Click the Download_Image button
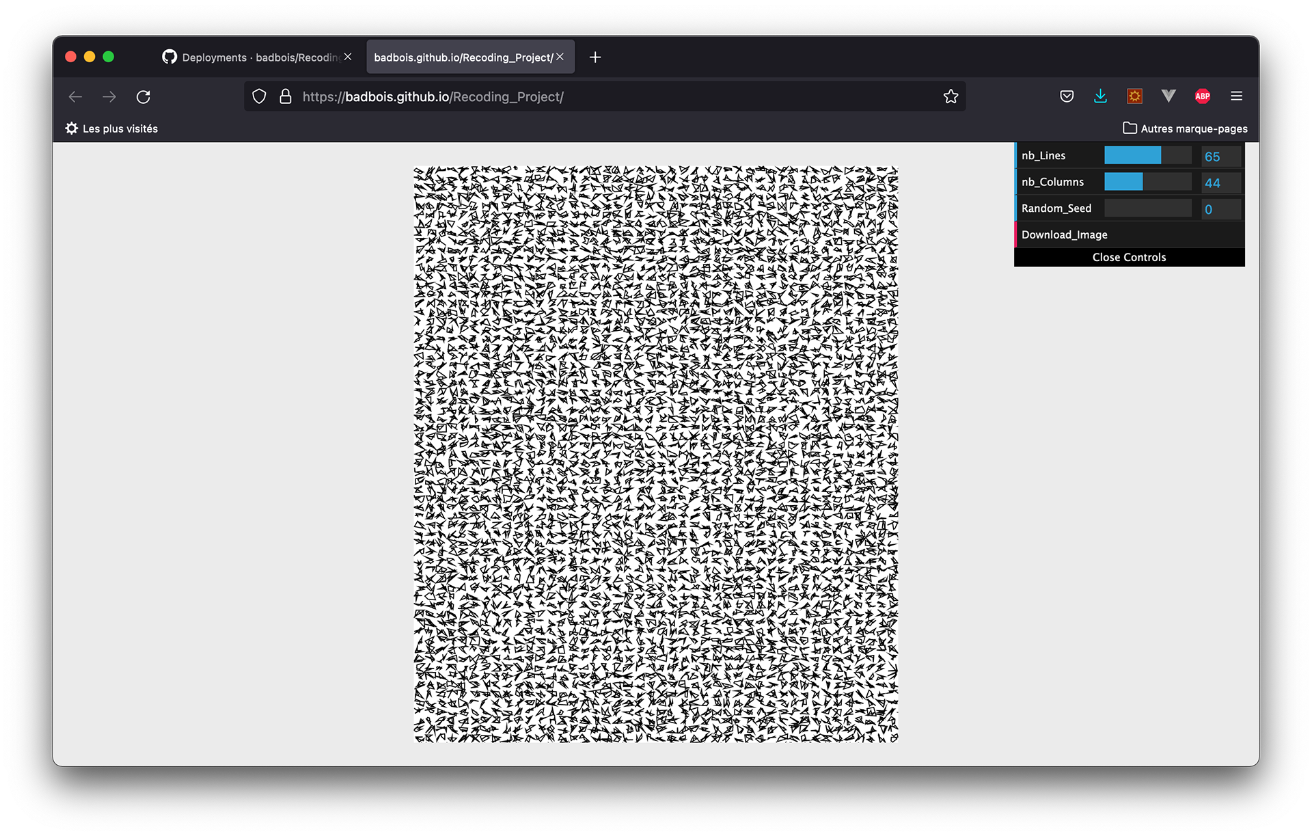Image resolution: width=1312 pixels, height=836 pixels. [1130, 234]
